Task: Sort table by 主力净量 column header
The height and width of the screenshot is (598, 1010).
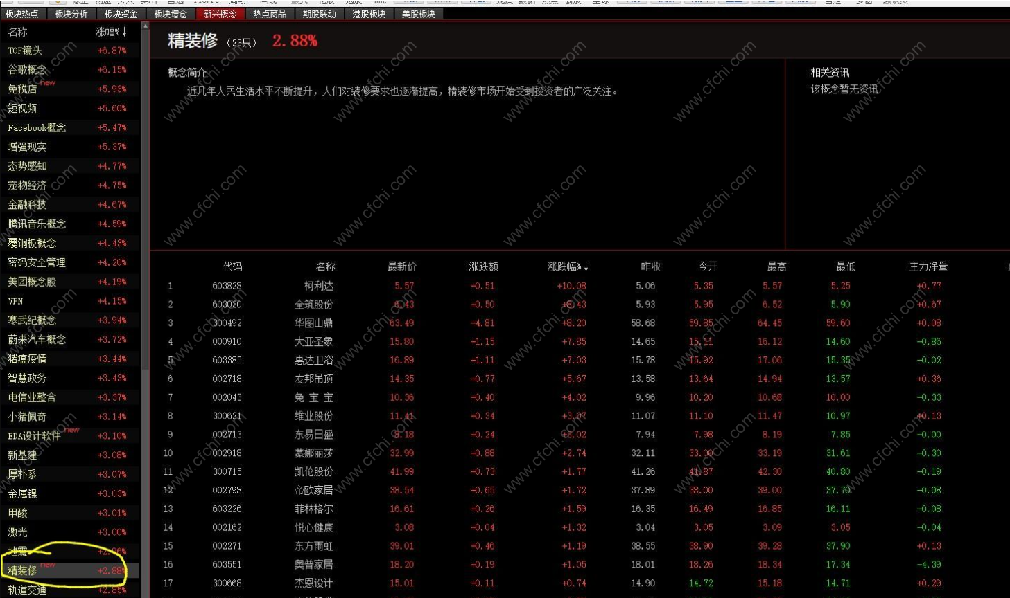Action: click(928, 266)
